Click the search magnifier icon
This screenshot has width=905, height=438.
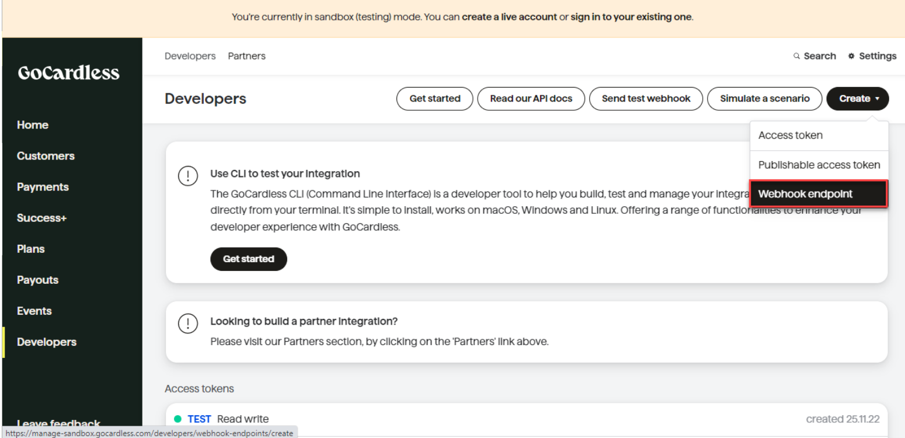797,56
